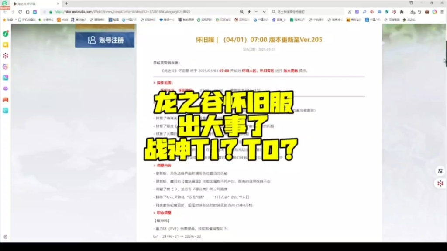The height and width of the screenshot is (251, 447).
Task: Click the red 职业调整 section heading
Action: coord(164,213)
